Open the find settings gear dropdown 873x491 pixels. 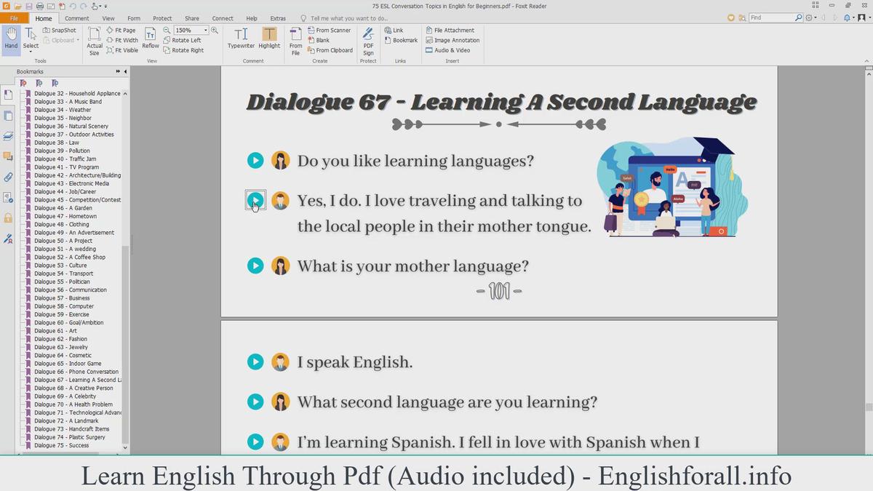coord(811,17)
